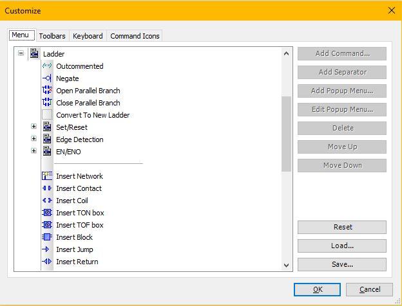Select the Insert Network icon
Viewport: 402px width, 306px height.
[x=47, y=176]
